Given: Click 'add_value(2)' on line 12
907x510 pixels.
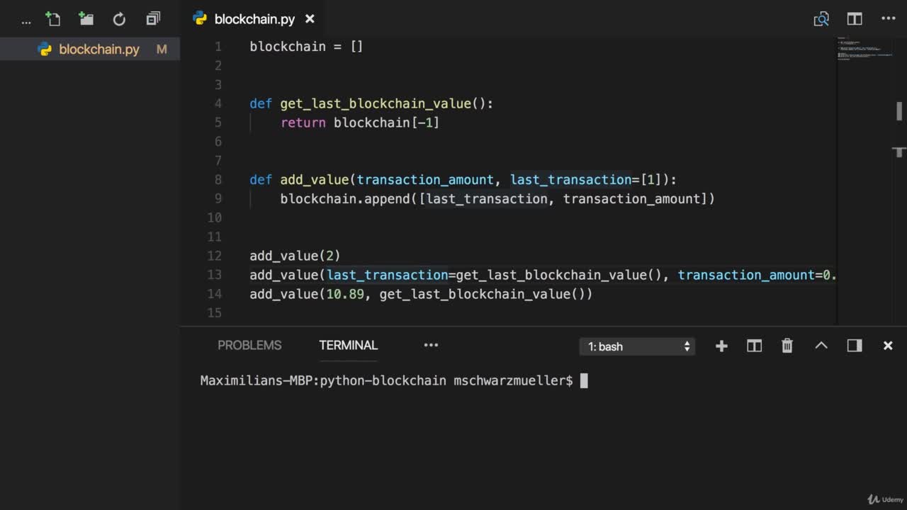Looking at the screenshot, I should point(295,256).
